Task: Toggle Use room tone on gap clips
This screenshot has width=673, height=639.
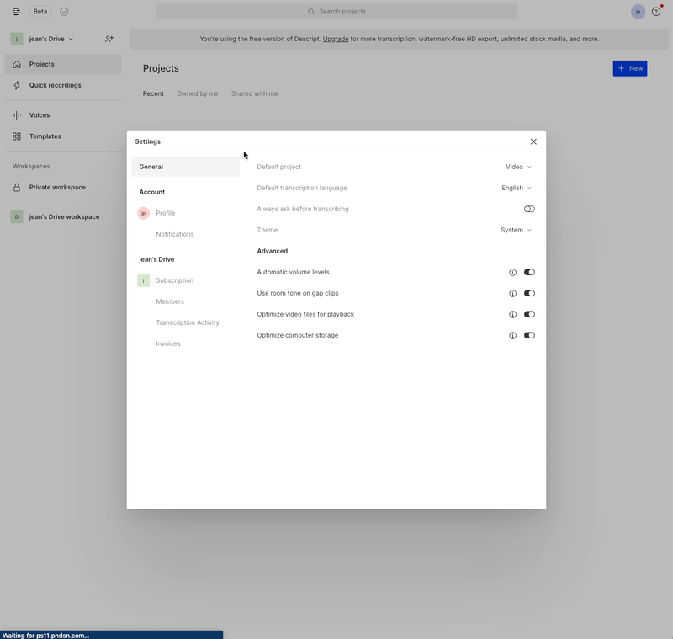Action: point(529,293)
